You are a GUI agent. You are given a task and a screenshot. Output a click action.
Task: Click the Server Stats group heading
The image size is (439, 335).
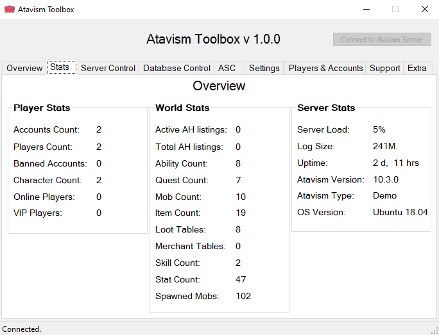click(x=326, y=108)
